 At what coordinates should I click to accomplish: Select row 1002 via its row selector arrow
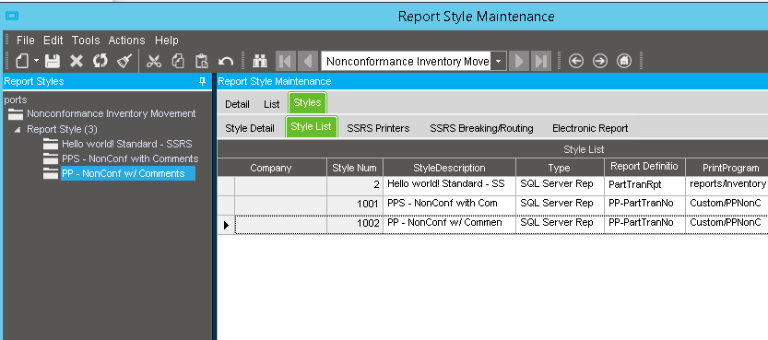point(226,225)
